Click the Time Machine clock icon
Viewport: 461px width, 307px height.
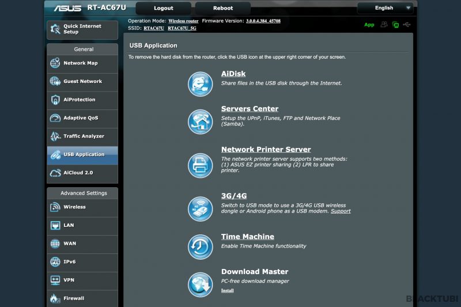[x=200, y=247]
